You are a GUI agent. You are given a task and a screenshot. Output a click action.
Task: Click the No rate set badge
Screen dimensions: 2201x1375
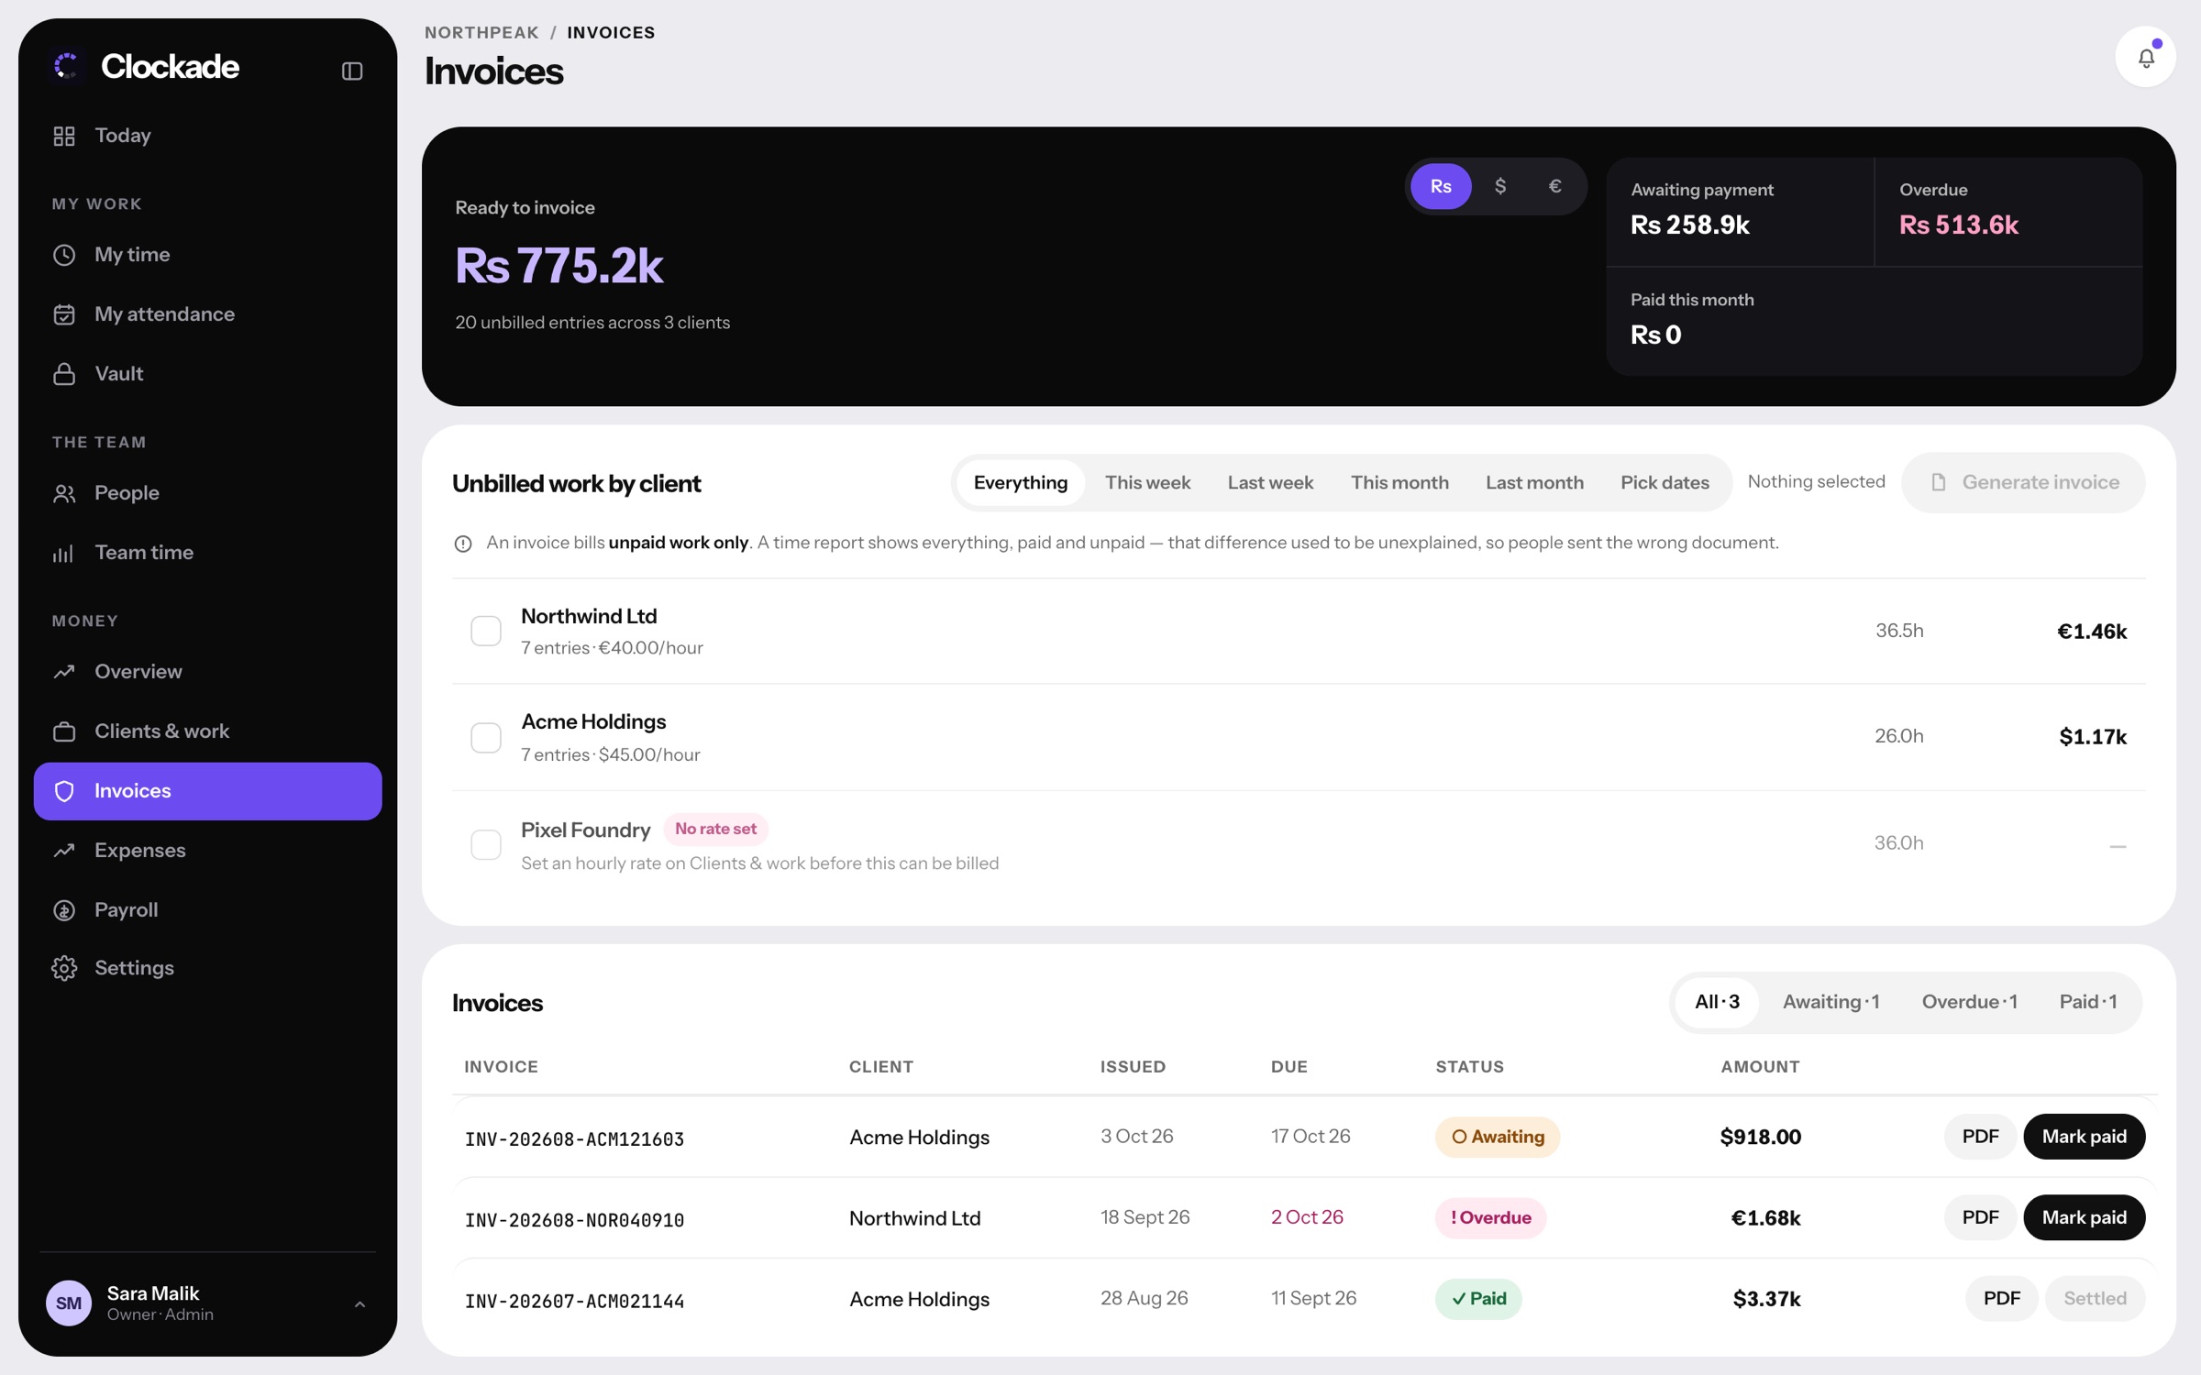click(x=715, y=829)
